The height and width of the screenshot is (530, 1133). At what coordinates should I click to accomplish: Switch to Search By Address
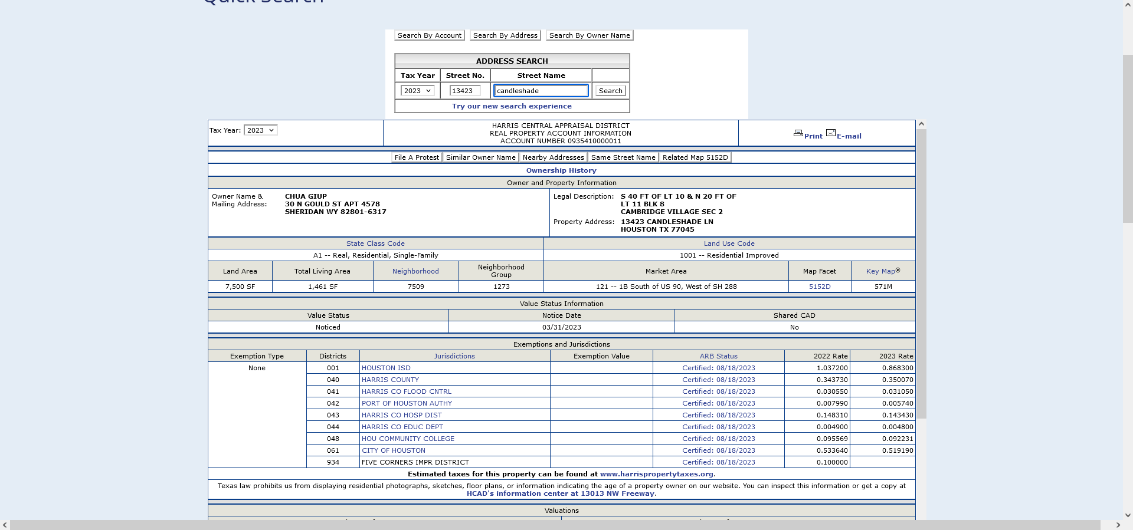click(x=505, y=35)
